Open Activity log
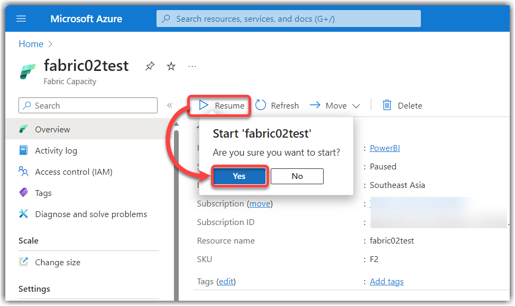Screen dimensions: 515x306 [x=56, y=151]
